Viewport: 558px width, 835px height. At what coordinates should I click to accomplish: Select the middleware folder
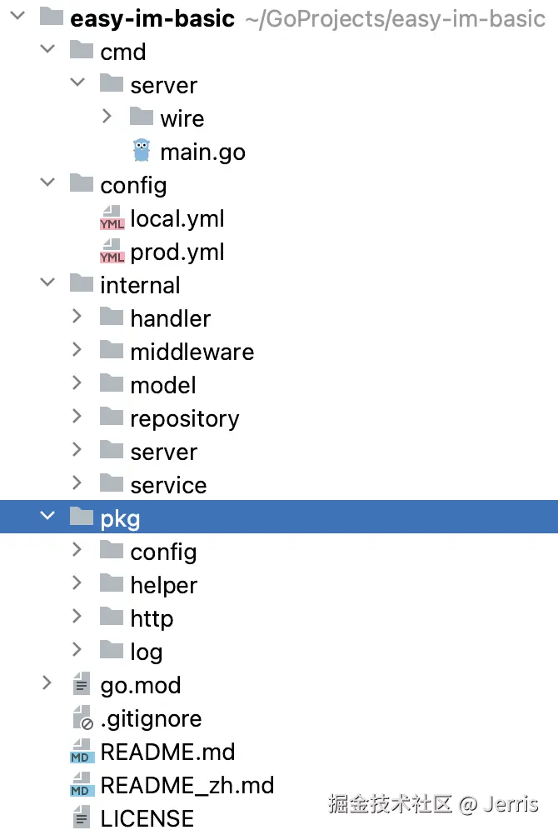(x=192, y=352)
